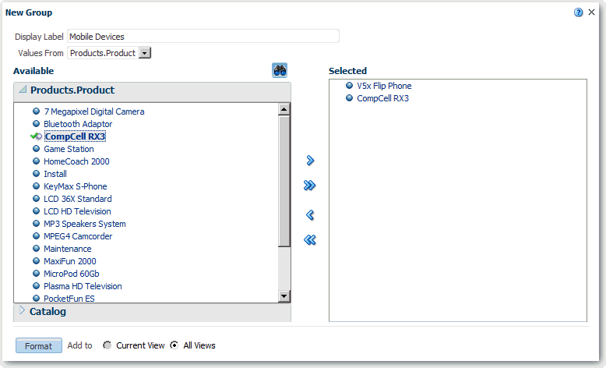Screen dimensions: 606x368
Task: Click the bullet icon beside Maintenance
Action: (x=37, y=249)
